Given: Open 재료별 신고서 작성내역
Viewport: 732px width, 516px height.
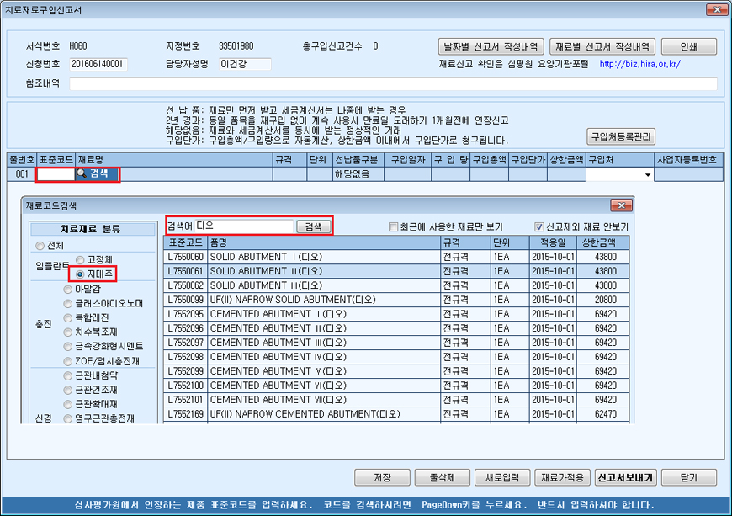Looking at the screenshot, I should tap(602, 46).
